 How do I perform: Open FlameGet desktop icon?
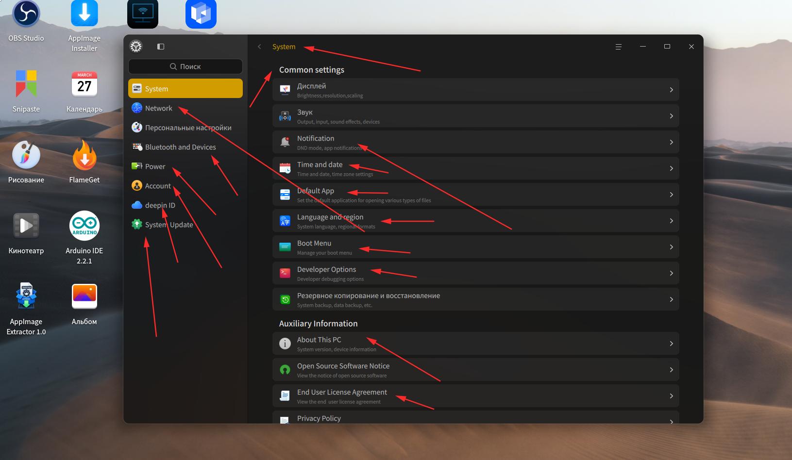click(84, 162)
